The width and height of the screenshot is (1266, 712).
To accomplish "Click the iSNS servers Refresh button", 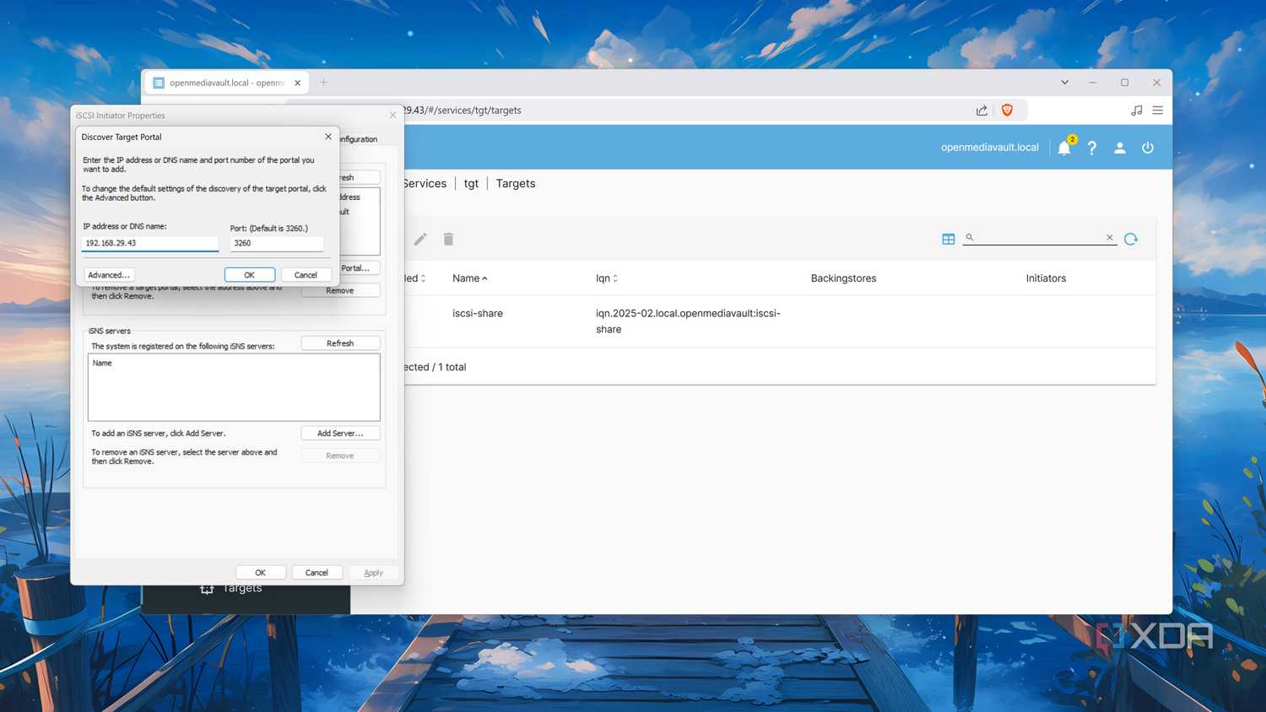I will pos(340,343).
